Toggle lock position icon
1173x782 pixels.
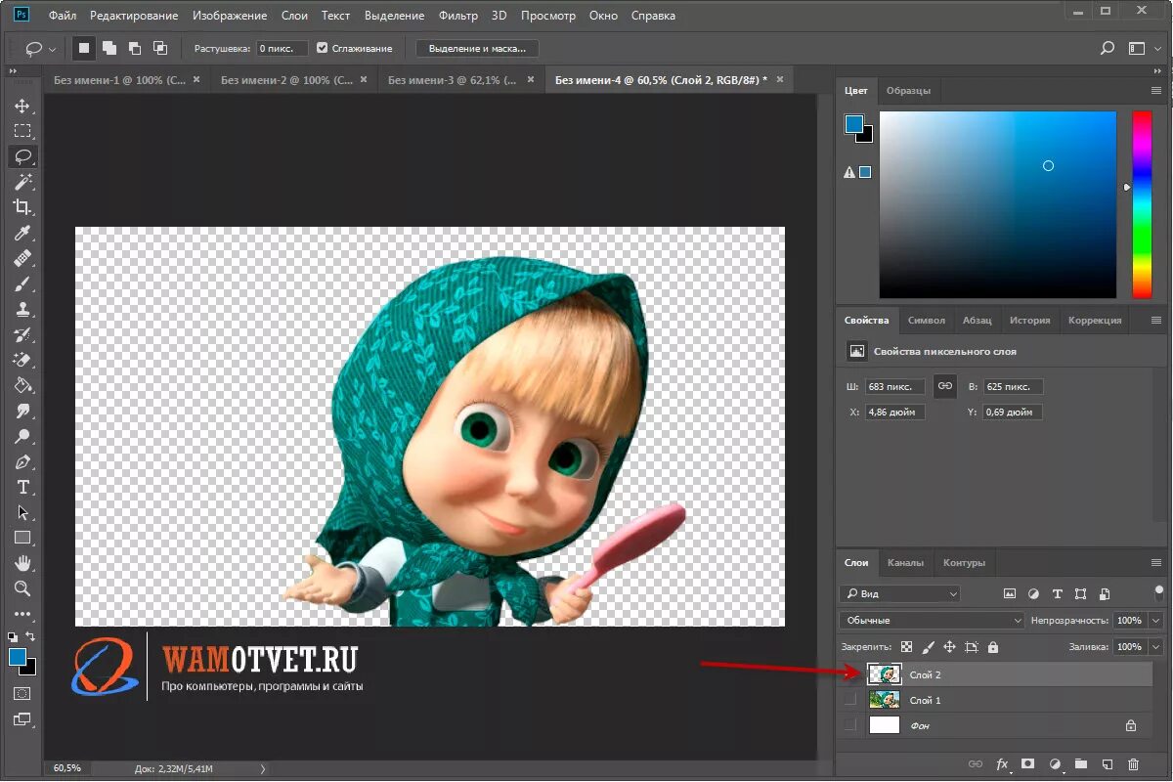click(x=949, y=647)
